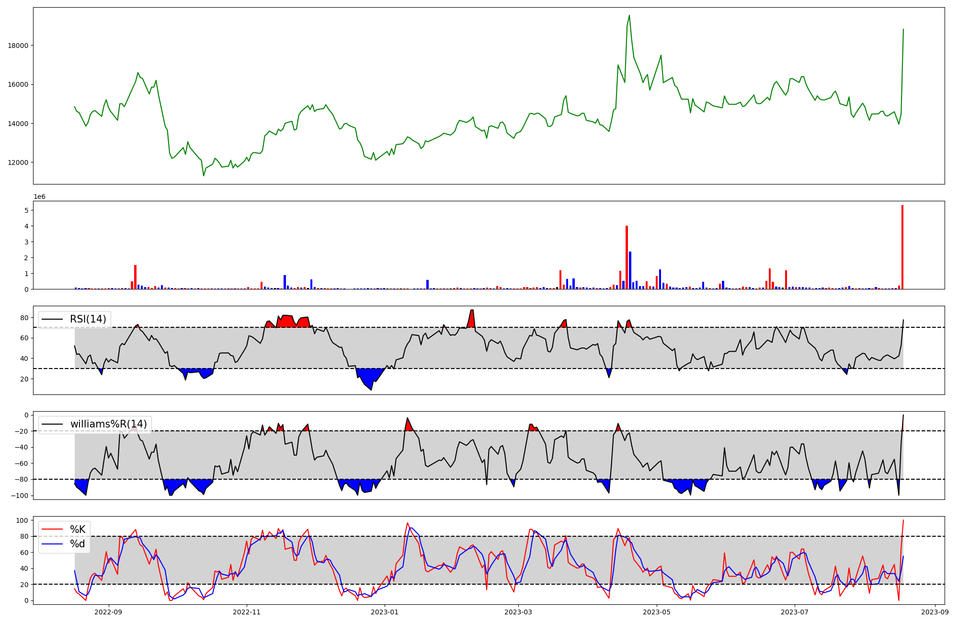
Task: Click the 12000 price axis tick label
Action: pyautogui.click(x=18, y=162)
